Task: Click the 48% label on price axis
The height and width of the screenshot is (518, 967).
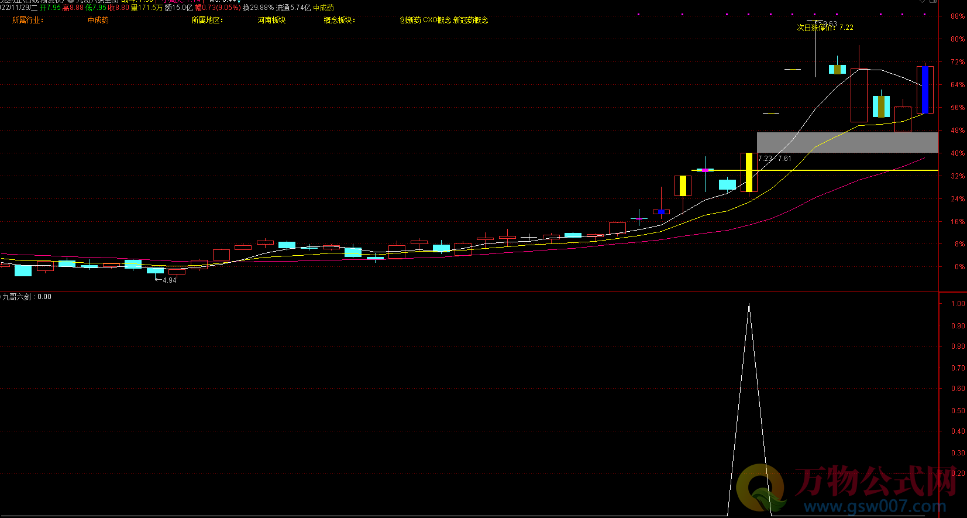Action: [958, 131]
